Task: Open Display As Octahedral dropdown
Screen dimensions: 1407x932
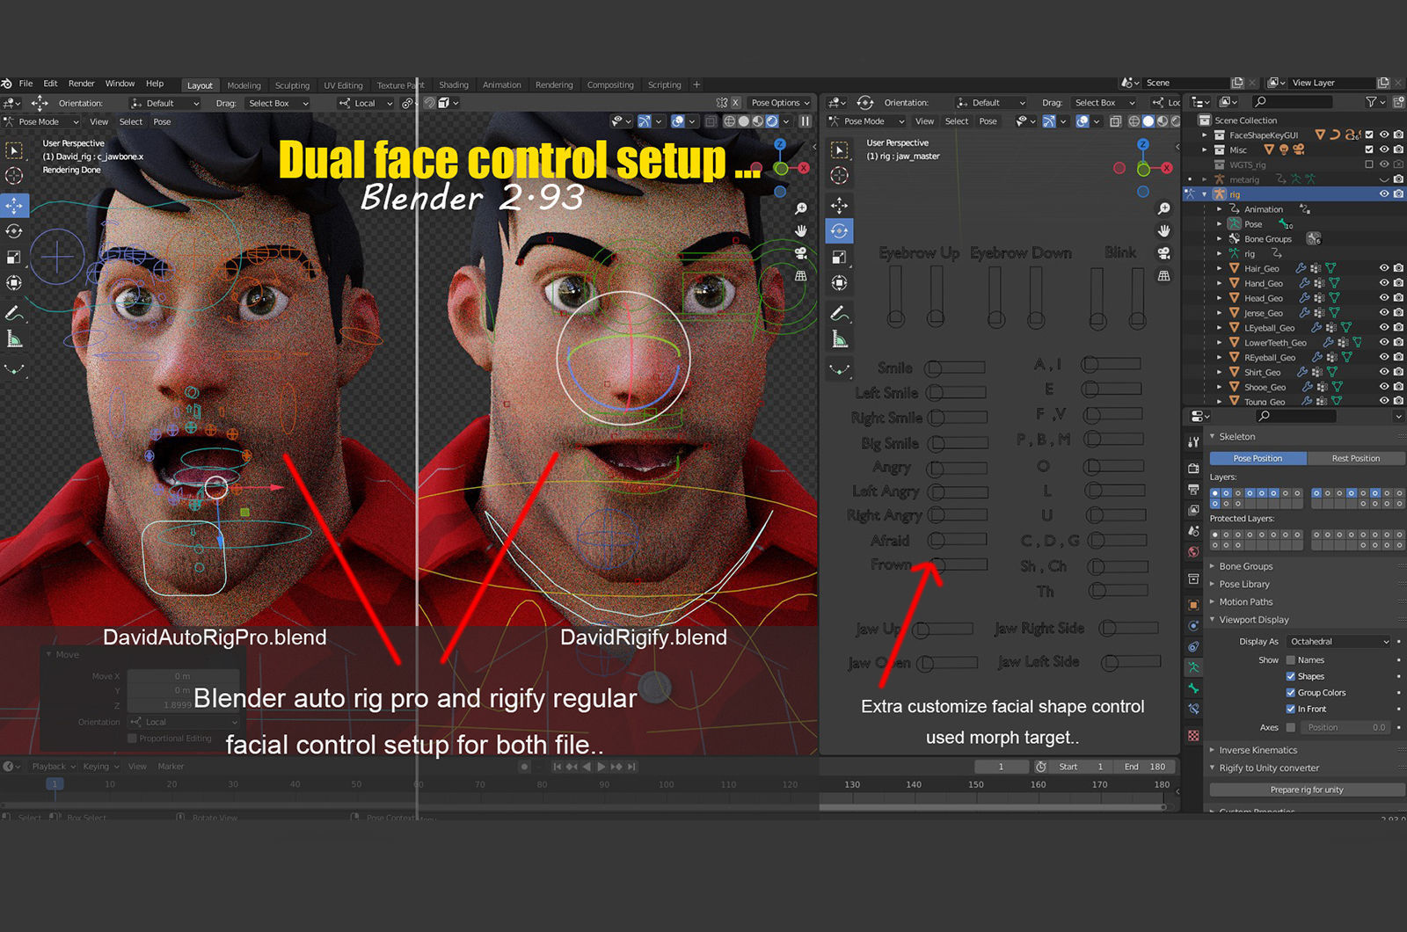Action: [1338, 642]
